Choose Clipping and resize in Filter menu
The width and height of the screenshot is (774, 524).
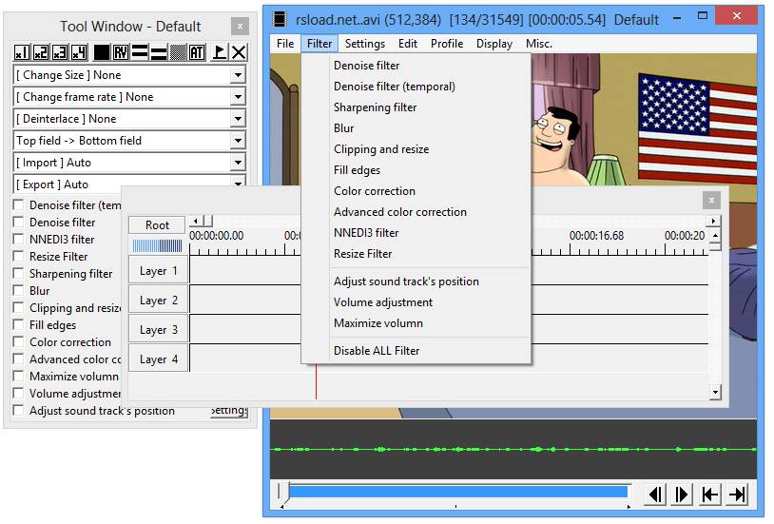[x=416, y=149]
